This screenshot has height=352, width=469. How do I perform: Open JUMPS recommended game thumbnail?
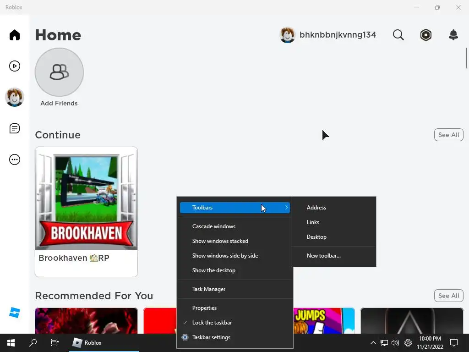(324, 320)
